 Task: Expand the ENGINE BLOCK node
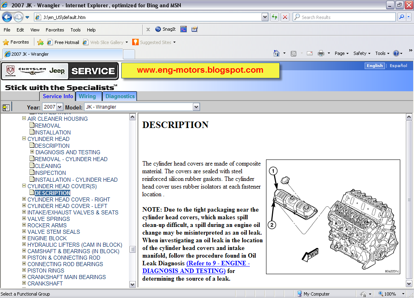click(x=24, y=237)
